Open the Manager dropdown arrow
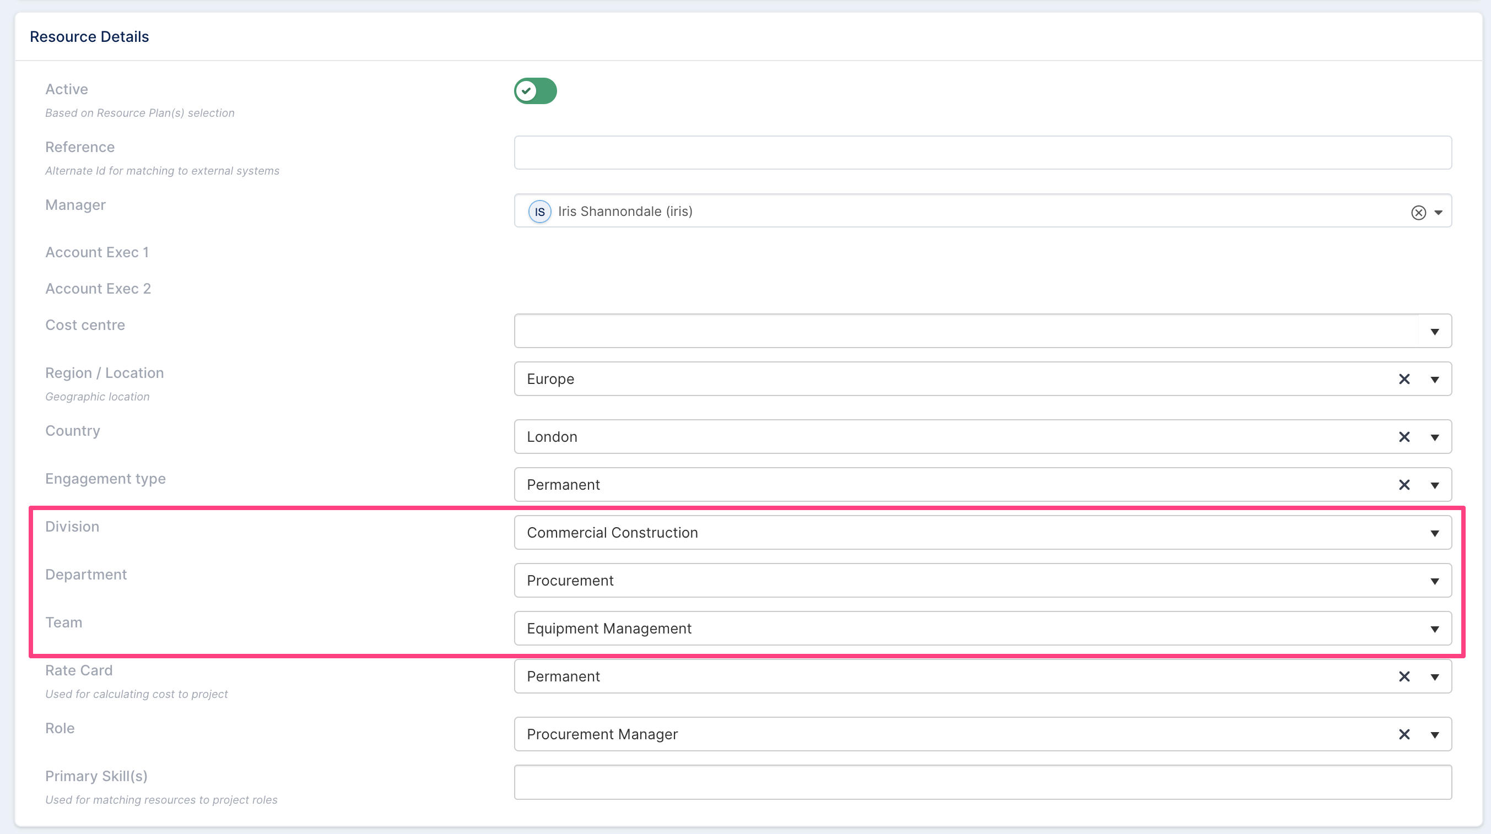1491x834 pixels. click(x=1438, y=213)
